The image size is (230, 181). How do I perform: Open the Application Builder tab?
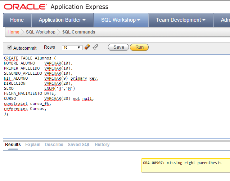[x=62, y=20]
